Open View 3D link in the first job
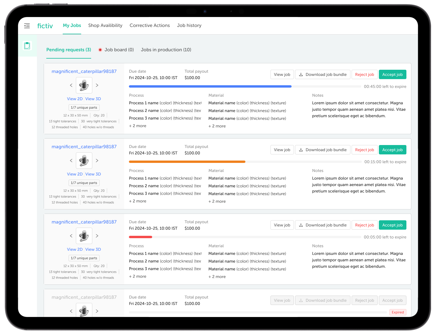This screenshot has width=436, height=334. (93, 99)
